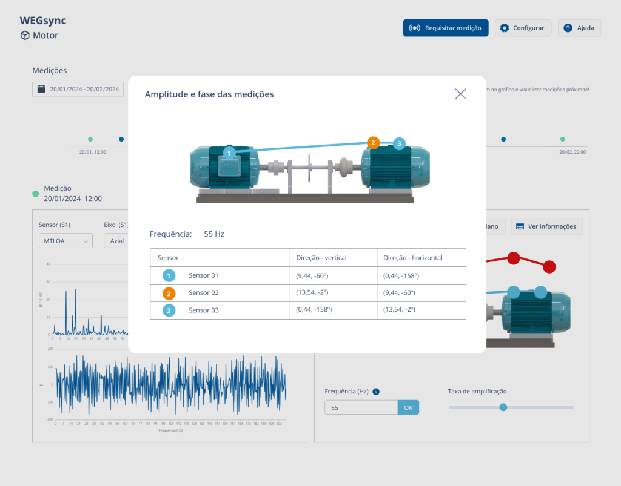Open the Sensor (S1) MTLOA dropdown
The image size is (621, 486).
(x=64, y=240)
